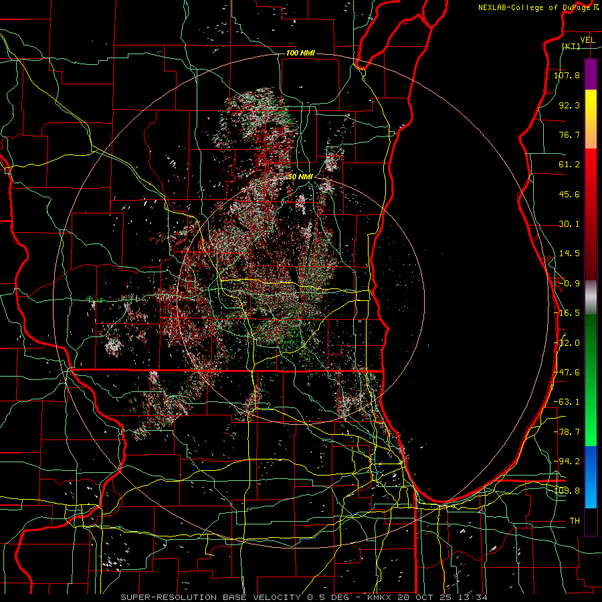The height and width of the screenshot is (602, 602).
Task: Click the KMKX radar site identifier
Action: (381, 597)
